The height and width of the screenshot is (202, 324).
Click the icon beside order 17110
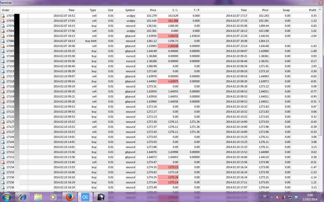3,66
